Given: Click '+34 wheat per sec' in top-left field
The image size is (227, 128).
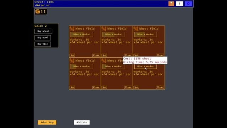Looking at the screenshot, I should [84, 42].
